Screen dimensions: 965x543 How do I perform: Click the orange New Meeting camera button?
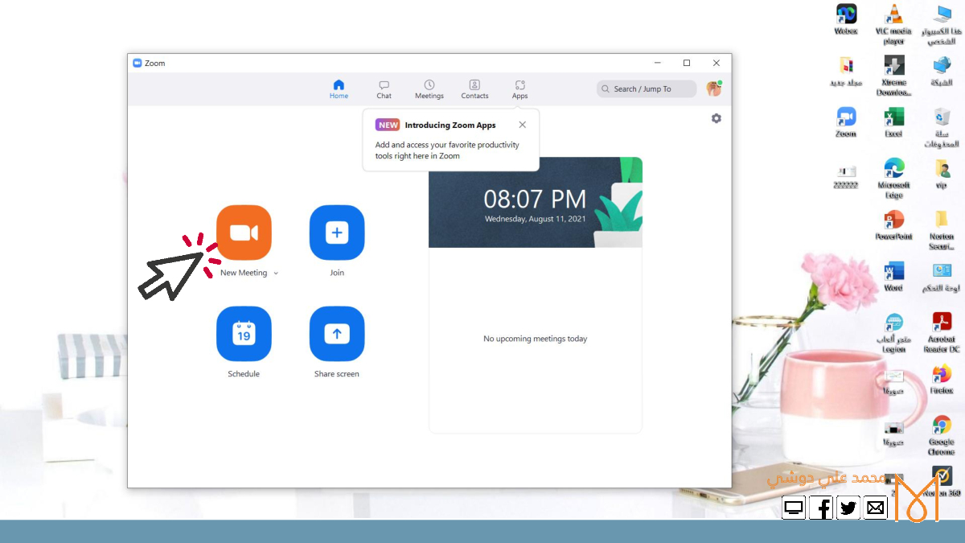pos(244,232)
